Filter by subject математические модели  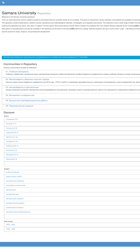point(15,203)
